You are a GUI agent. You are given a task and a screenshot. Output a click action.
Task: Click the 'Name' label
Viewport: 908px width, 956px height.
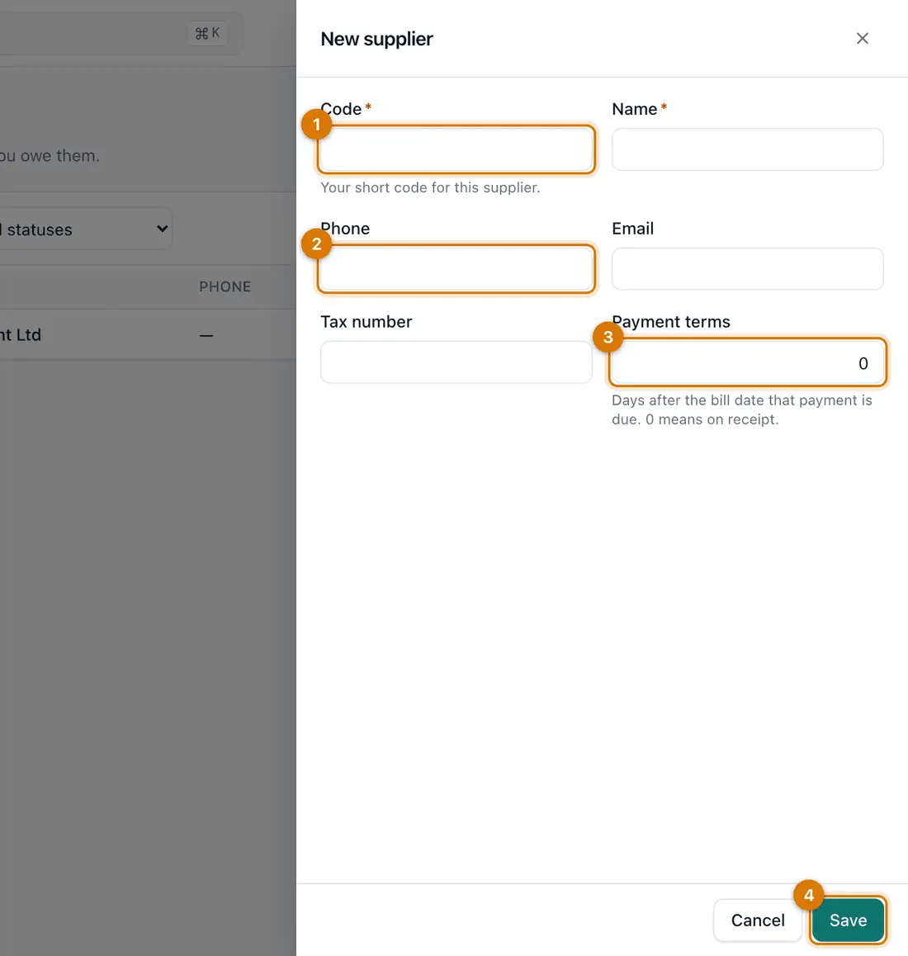634,109
